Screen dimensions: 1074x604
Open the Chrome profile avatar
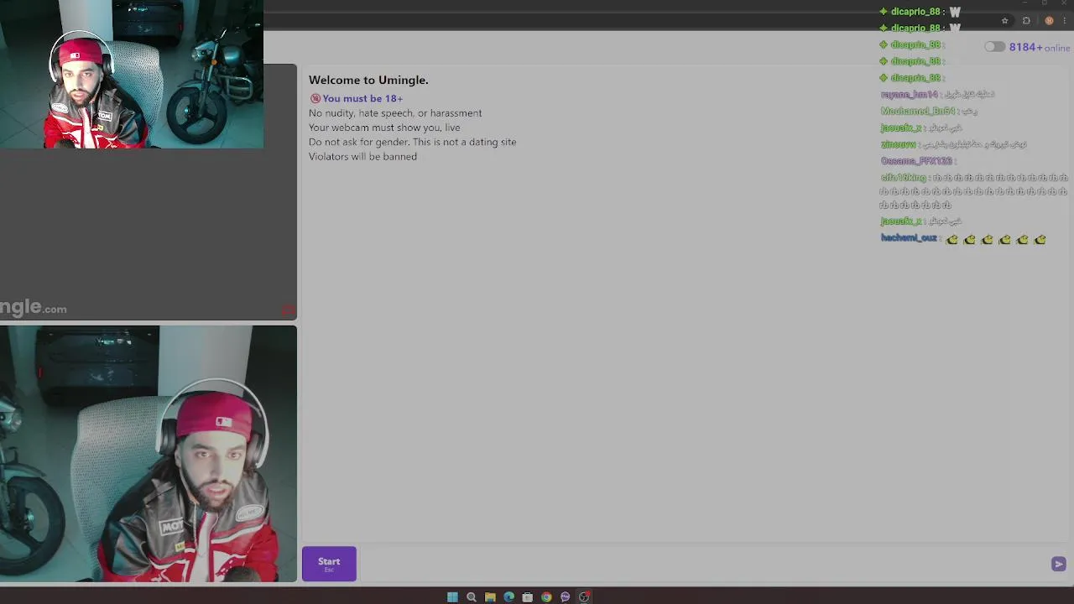click(x=1049, y=21)
